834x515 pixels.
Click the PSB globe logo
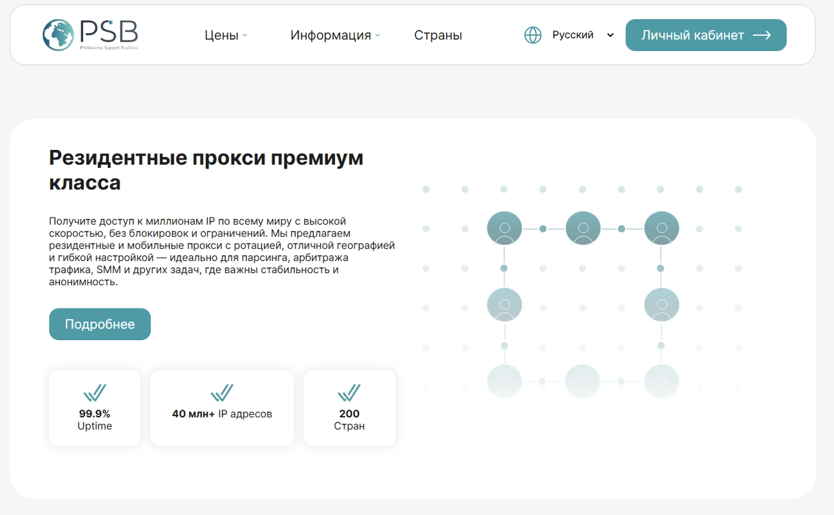(57, 35)
